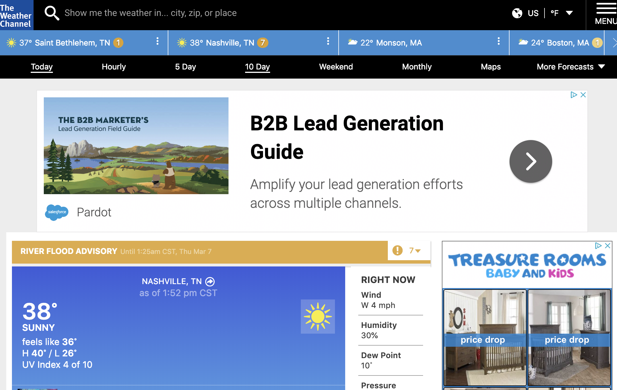
Task: Click the right price drop crib image
Action: pos(569,338)
